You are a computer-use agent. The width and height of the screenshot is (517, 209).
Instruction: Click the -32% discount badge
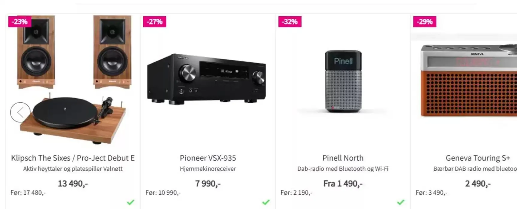click(x=290, y=21)
